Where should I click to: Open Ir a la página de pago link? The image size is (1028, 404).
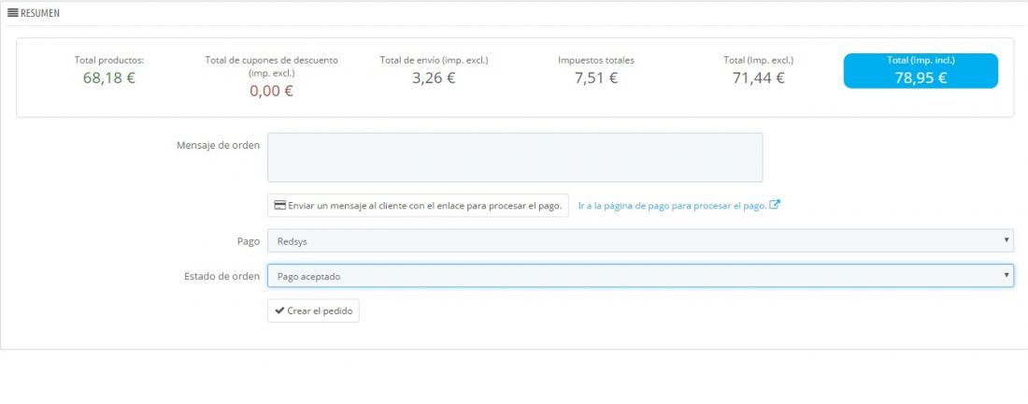(x=673, y=206)
